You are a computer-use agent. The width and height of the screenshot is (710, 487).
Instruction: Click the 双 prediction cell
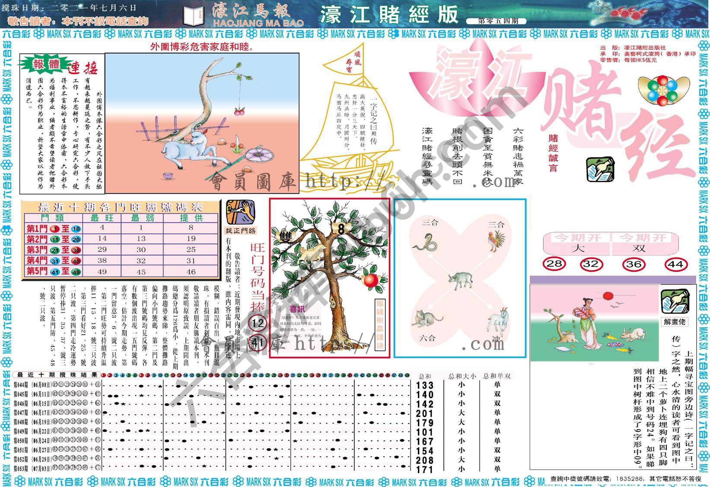point(639,248)
